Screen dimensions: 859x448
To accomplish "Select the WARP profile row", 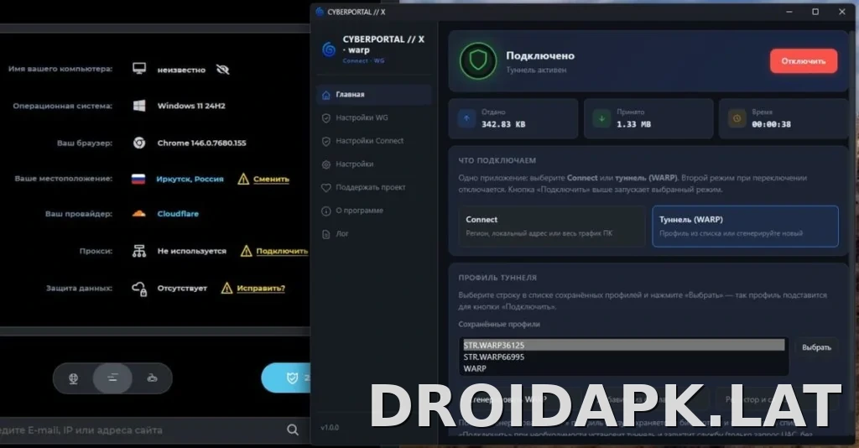I will 623,368.
